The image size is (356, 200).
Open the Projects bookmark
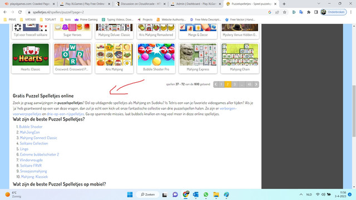[x=145, y=19]
